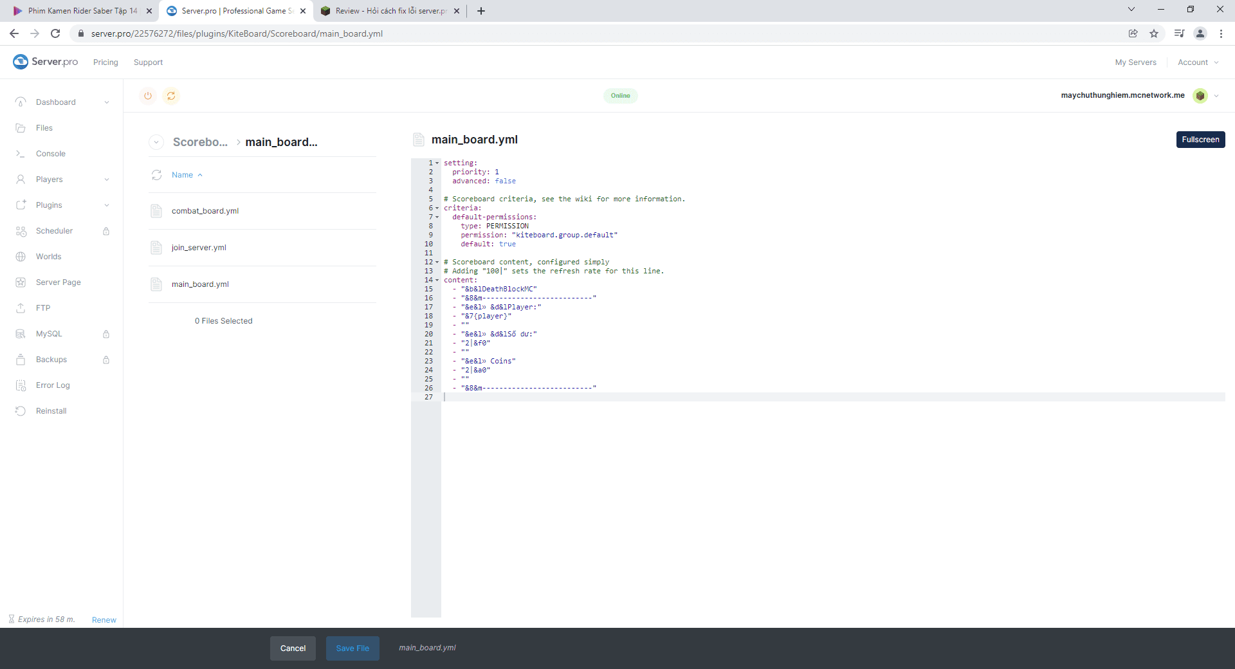The height and width of the screenshot is (669, 1235).
Task: Open combat_board.yml in file list
Action: [x=205, y=211]
